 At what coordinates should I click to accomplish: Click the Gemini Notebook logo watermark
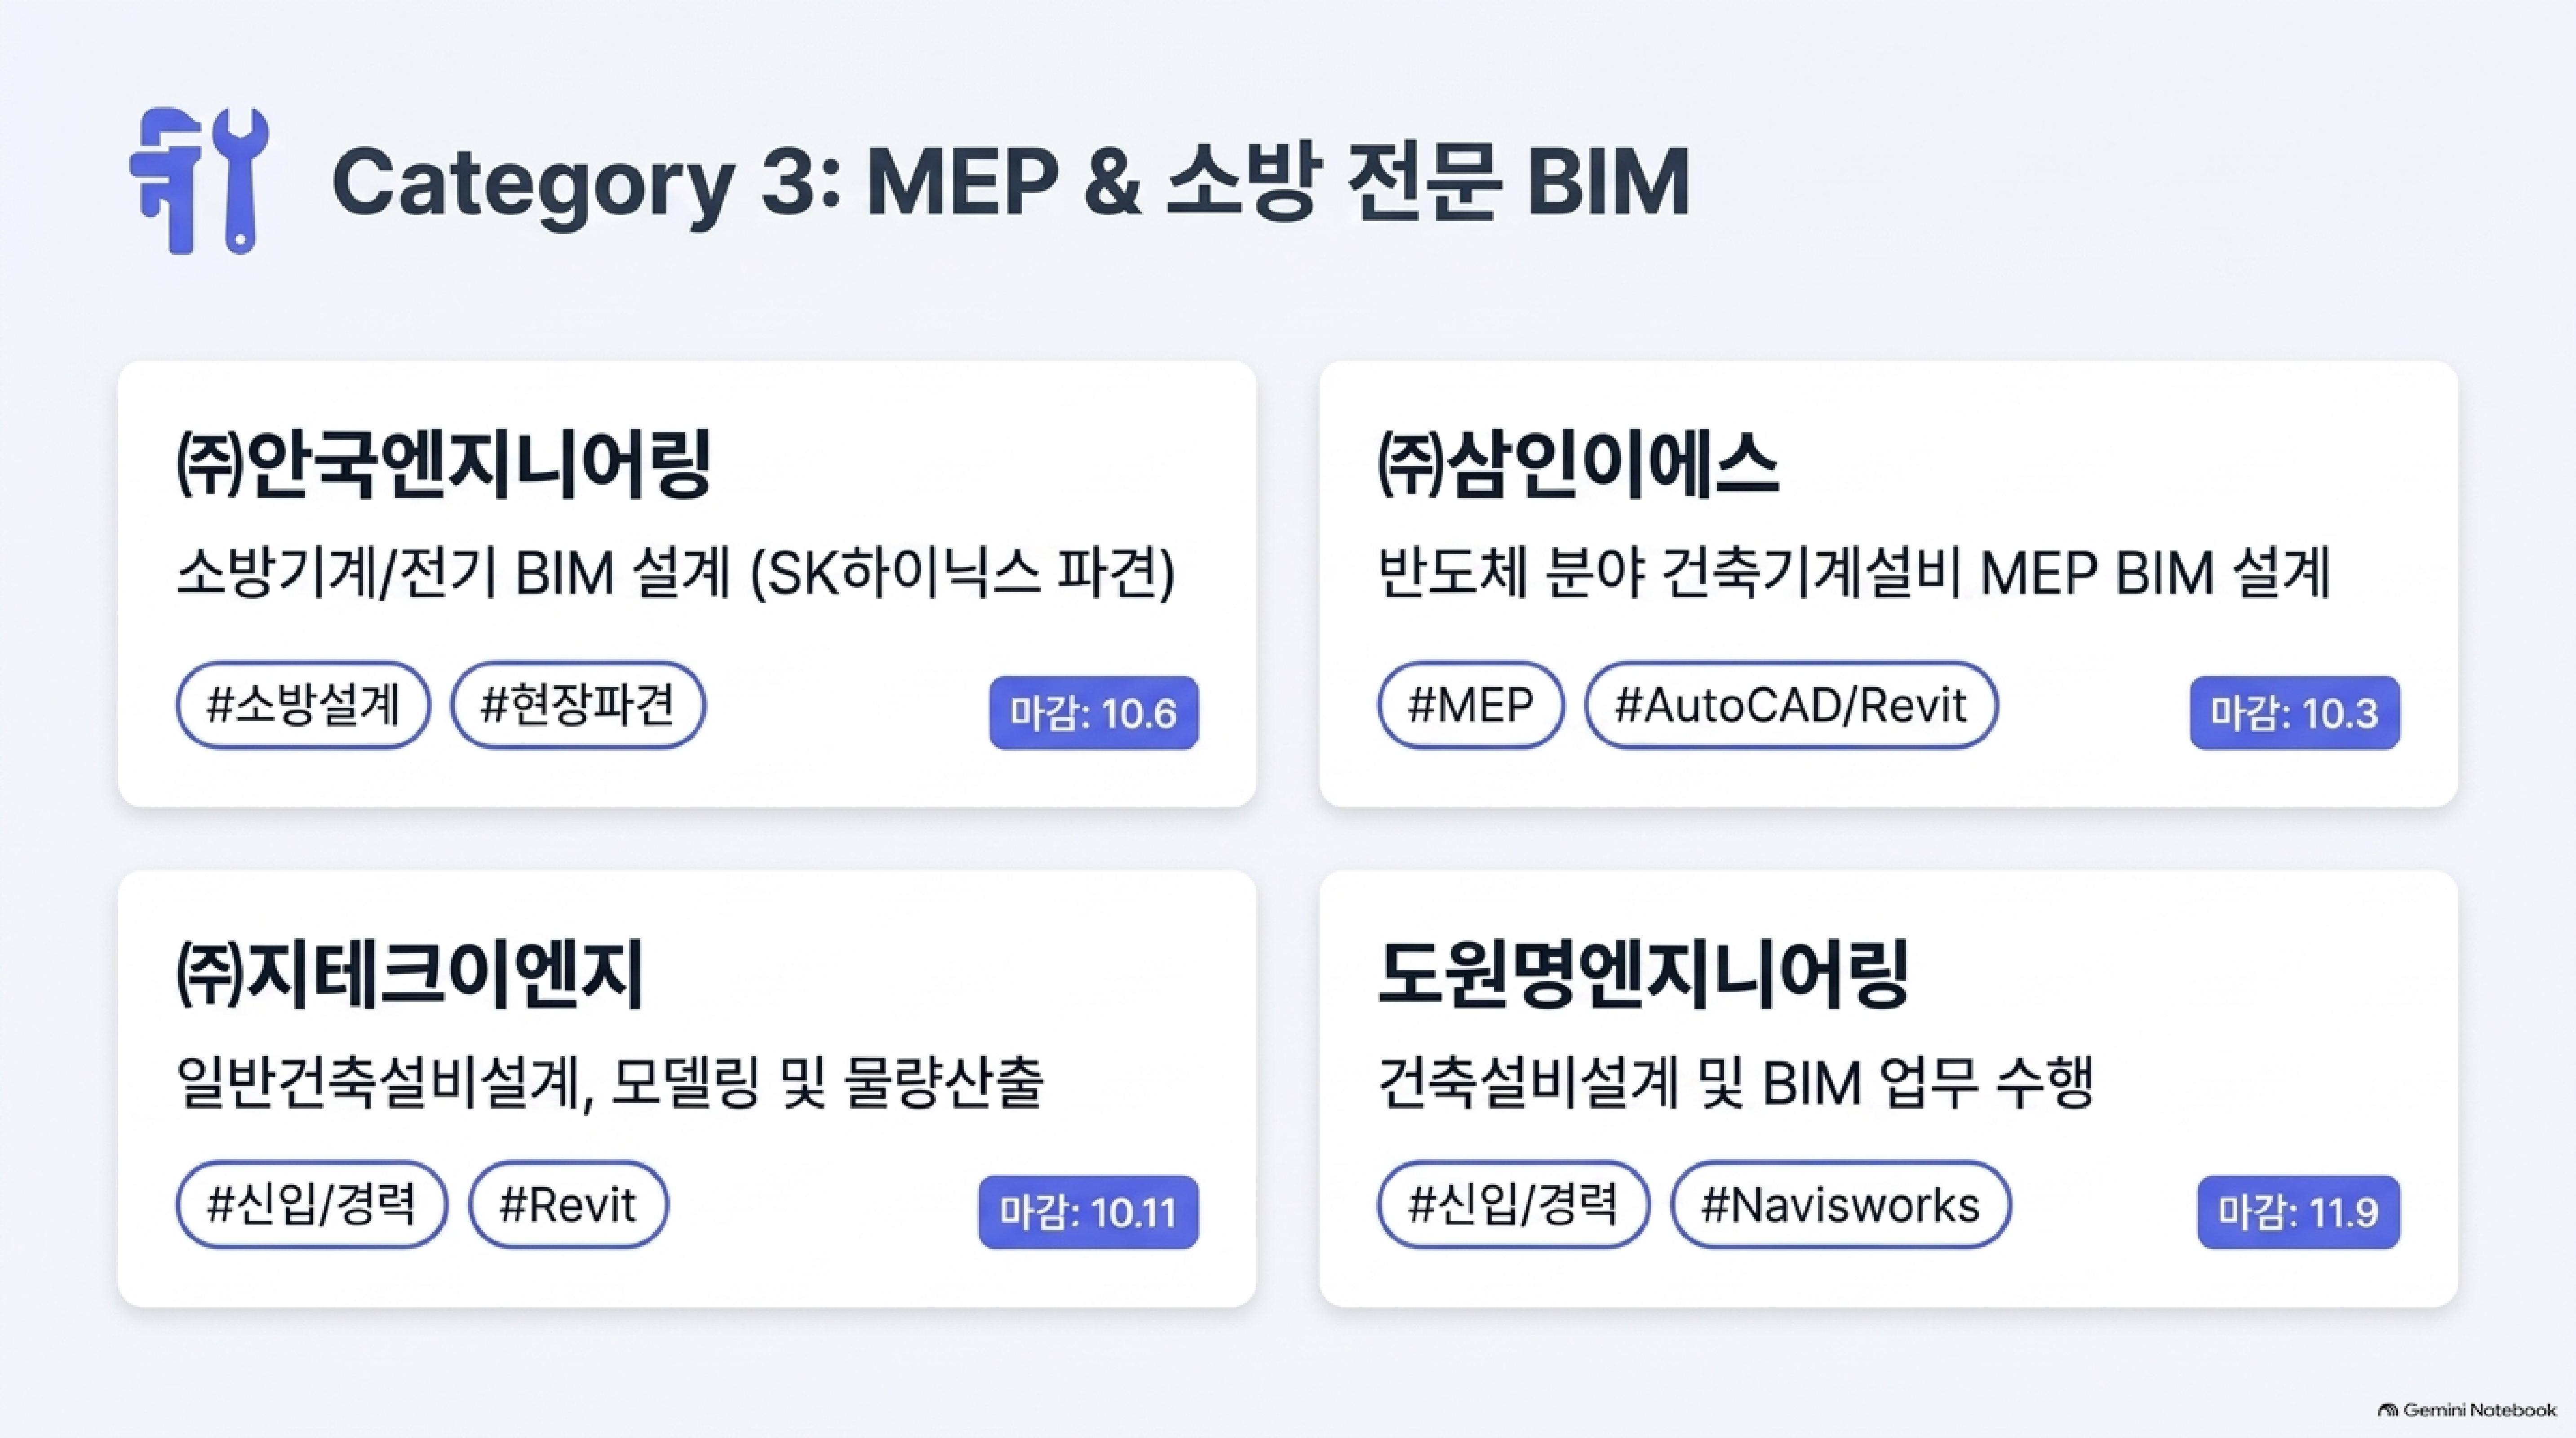(x=2467, y=1410)
